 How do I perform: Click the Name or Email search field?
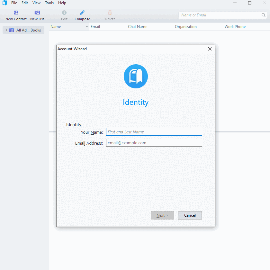[x=220, y=15]
